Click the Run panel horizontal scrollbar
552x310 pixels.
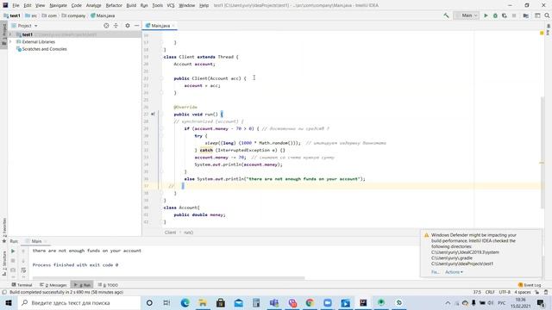click(x=168, y=278)
